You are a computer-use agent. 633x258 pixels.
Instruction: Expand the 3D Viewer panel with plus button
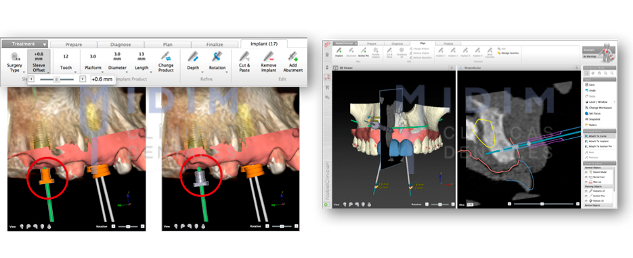[452, 68]
